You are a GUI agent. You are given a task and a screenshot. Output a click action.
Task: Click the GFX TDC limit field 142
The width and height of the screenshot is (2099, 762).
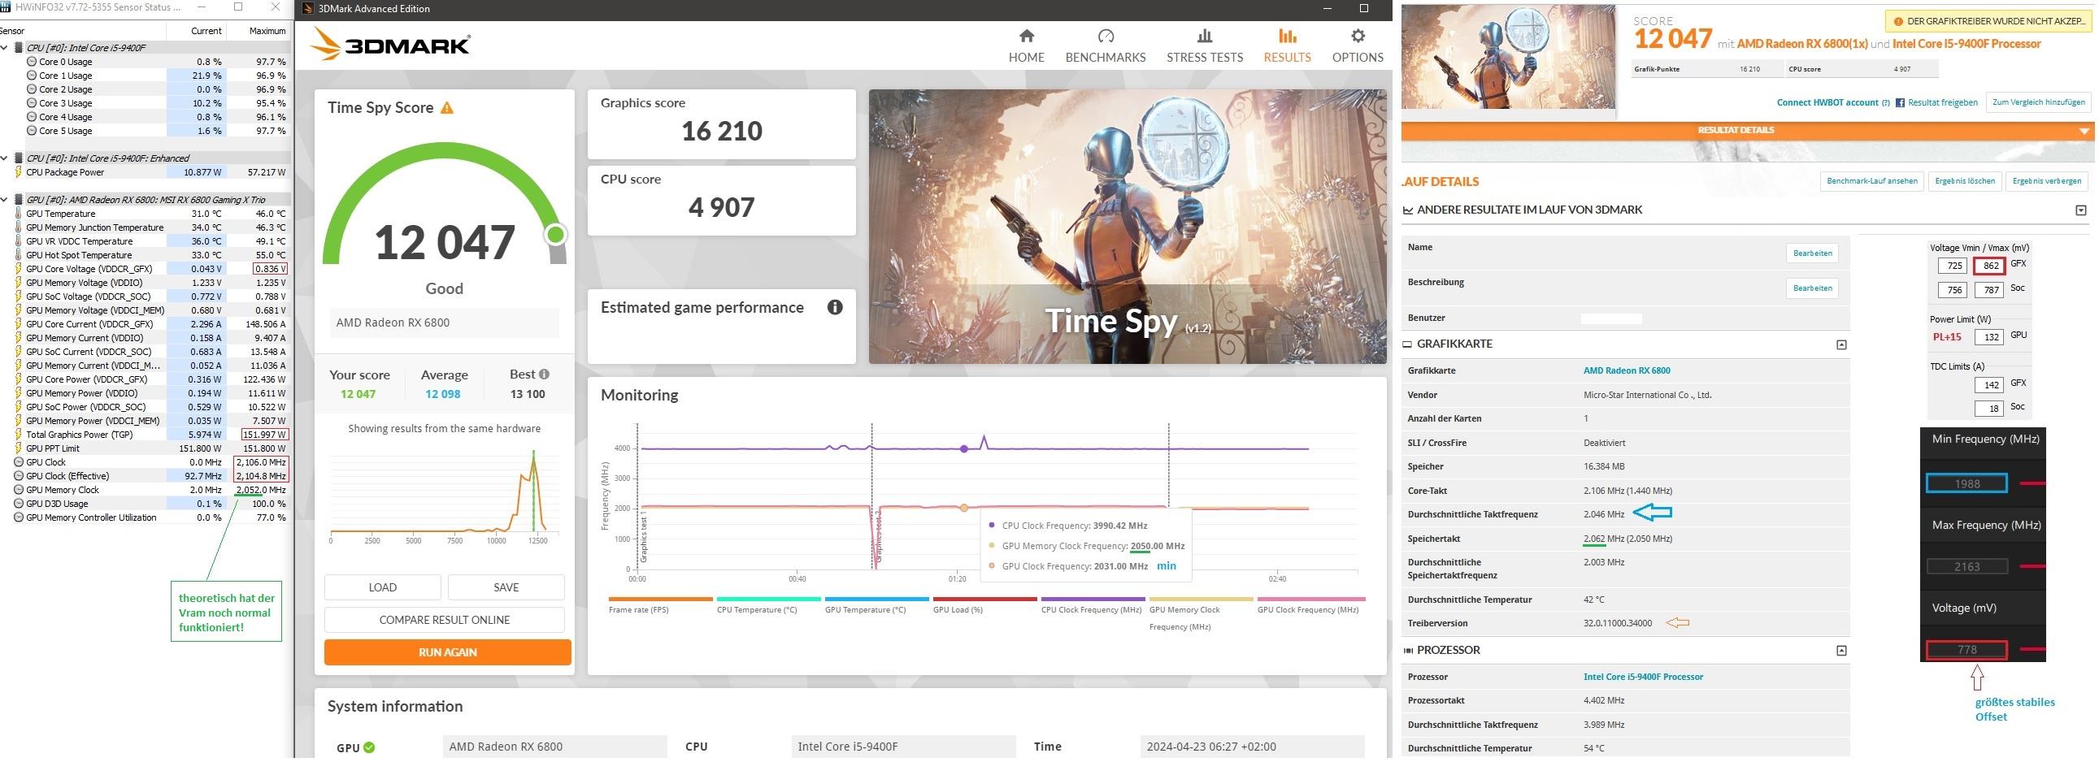pyautogui.click(x=1989, y=385)
